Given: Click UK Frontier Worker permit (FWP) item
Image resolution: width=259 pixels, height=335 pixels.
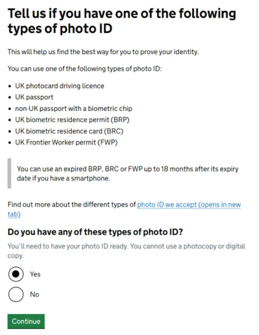Looking at the screenshot, I should pos(66,142).
